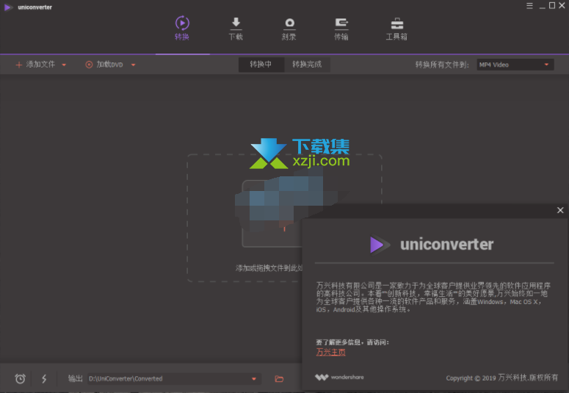
Task: Close the About uniconverter dialog
Action: (x=560, y=210)
